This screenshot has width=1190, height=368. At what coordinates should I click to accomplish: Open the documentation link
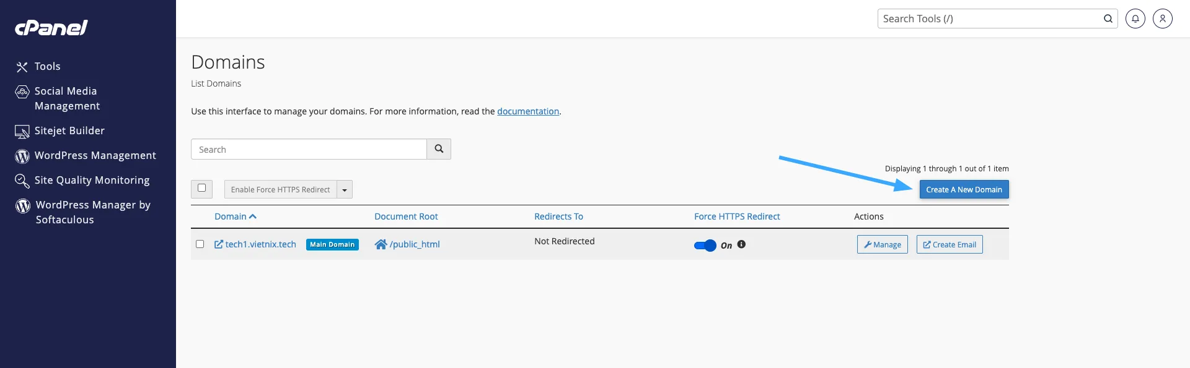coord(527,111)
